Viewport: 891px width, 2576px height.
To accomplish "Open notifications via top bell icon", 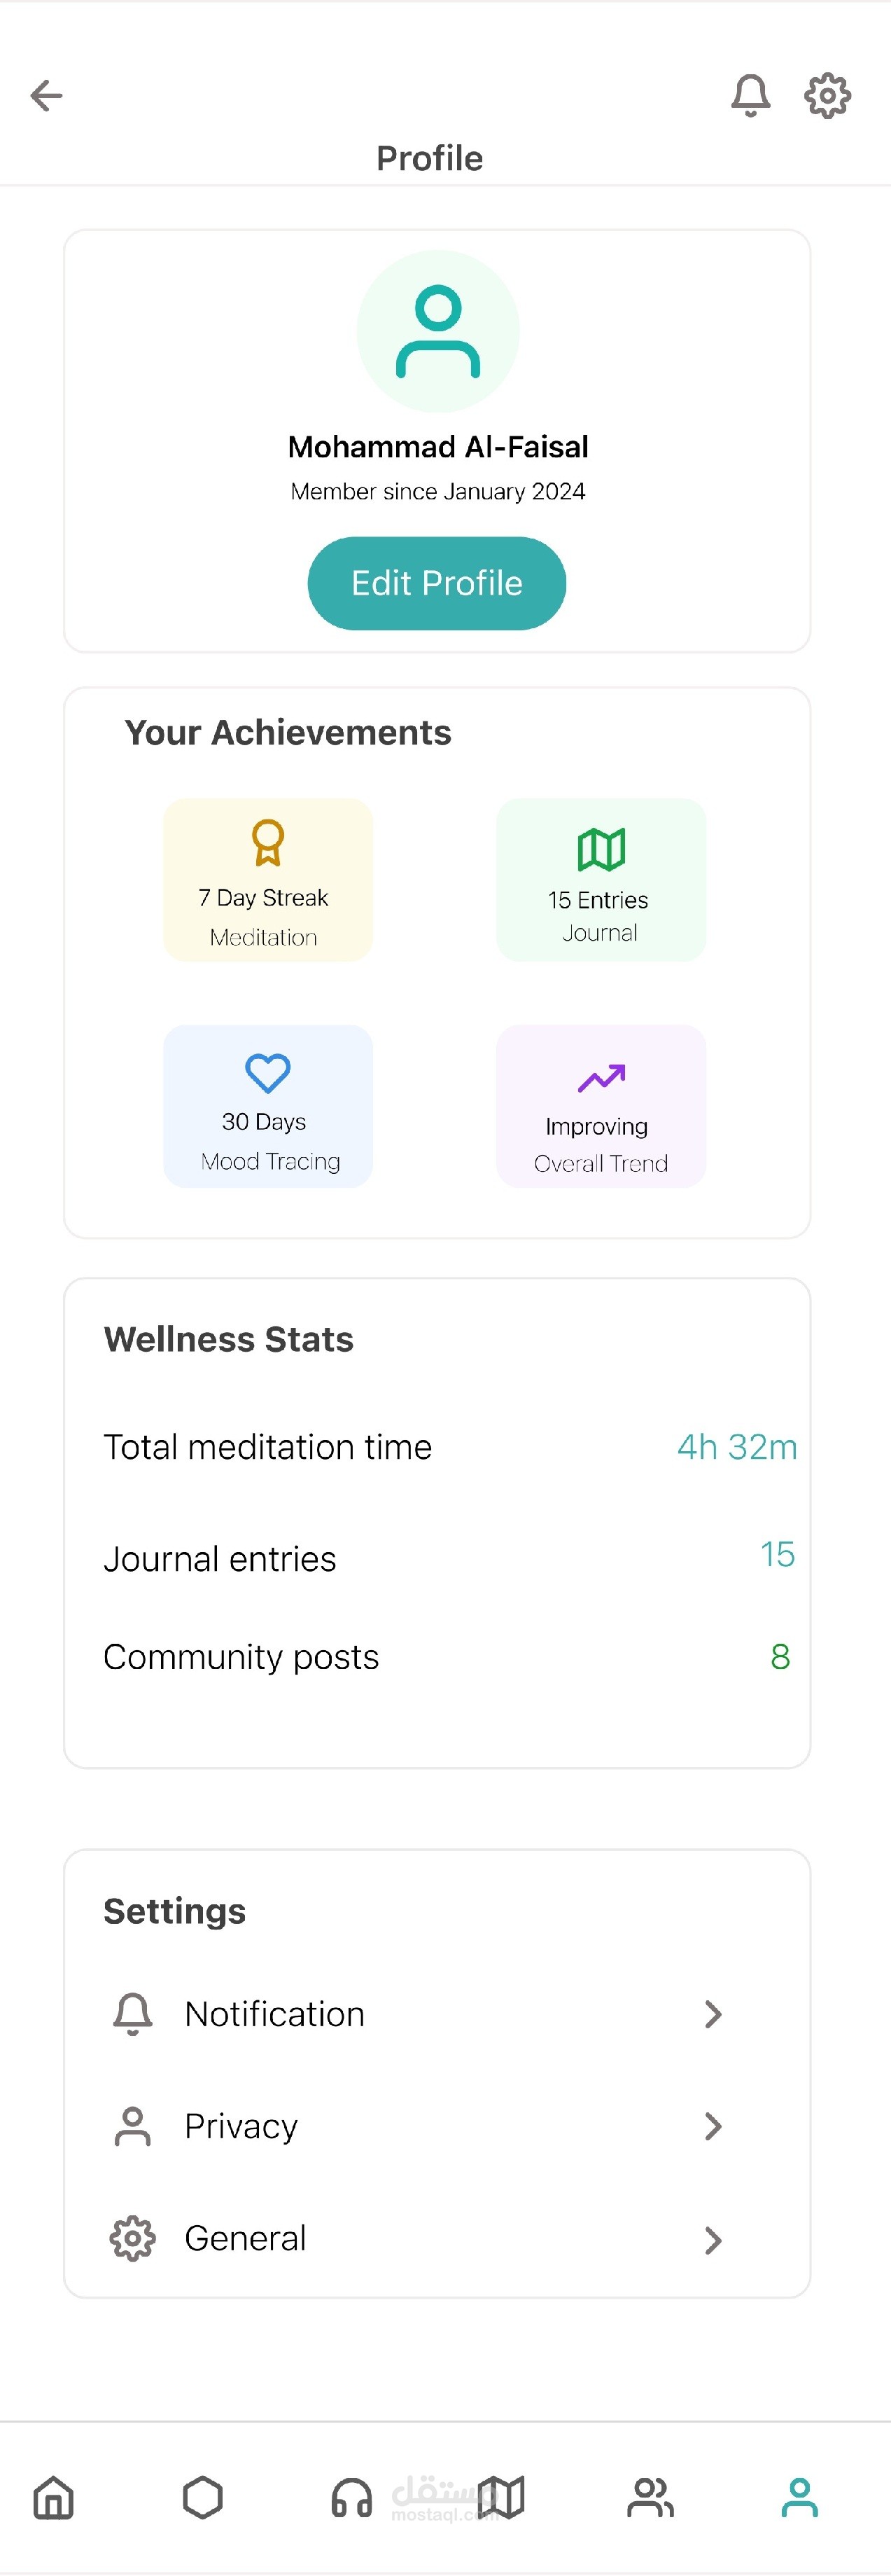I will coord(750,96).
